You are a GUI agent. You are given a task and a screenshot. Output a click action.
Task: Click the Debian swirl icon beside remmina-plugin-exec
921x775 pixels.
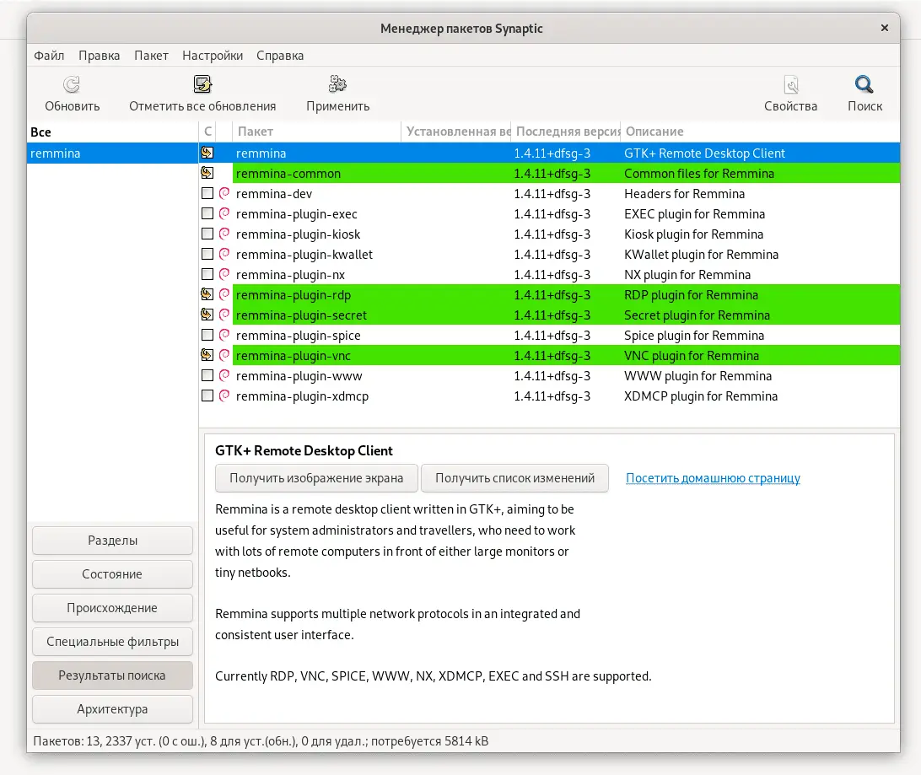click(x=224, y=213)
